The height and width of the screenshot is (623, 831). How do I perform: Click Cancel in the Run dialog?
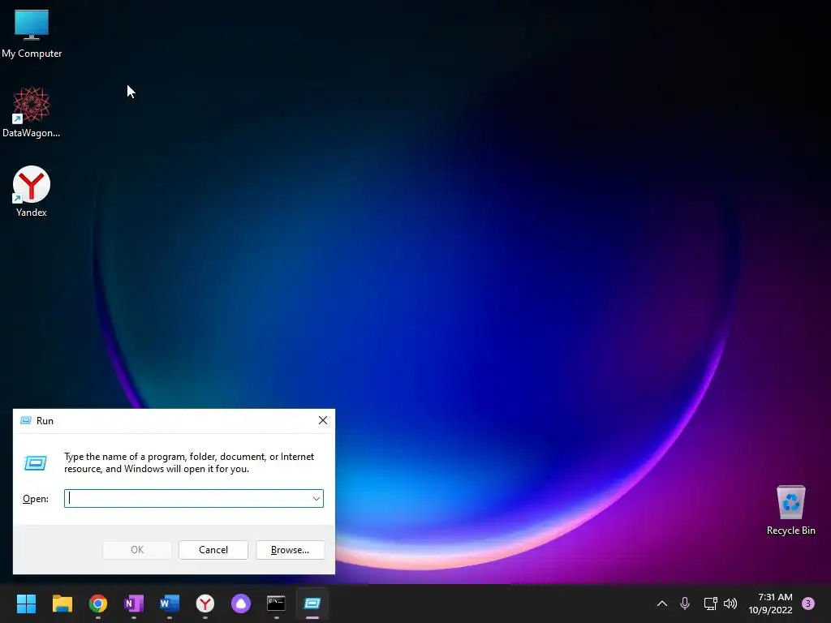[x=213, y=550]
